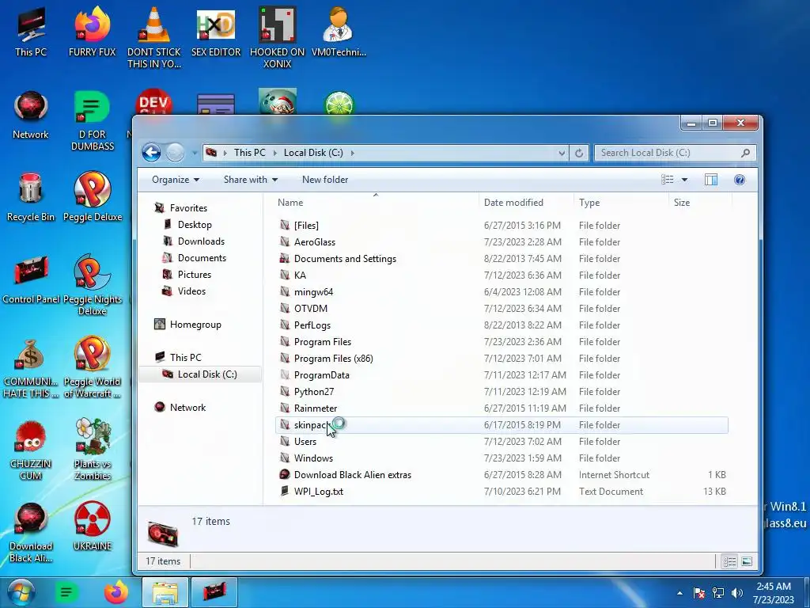
Task: Open the Share with menu
Action: [251, 180]
